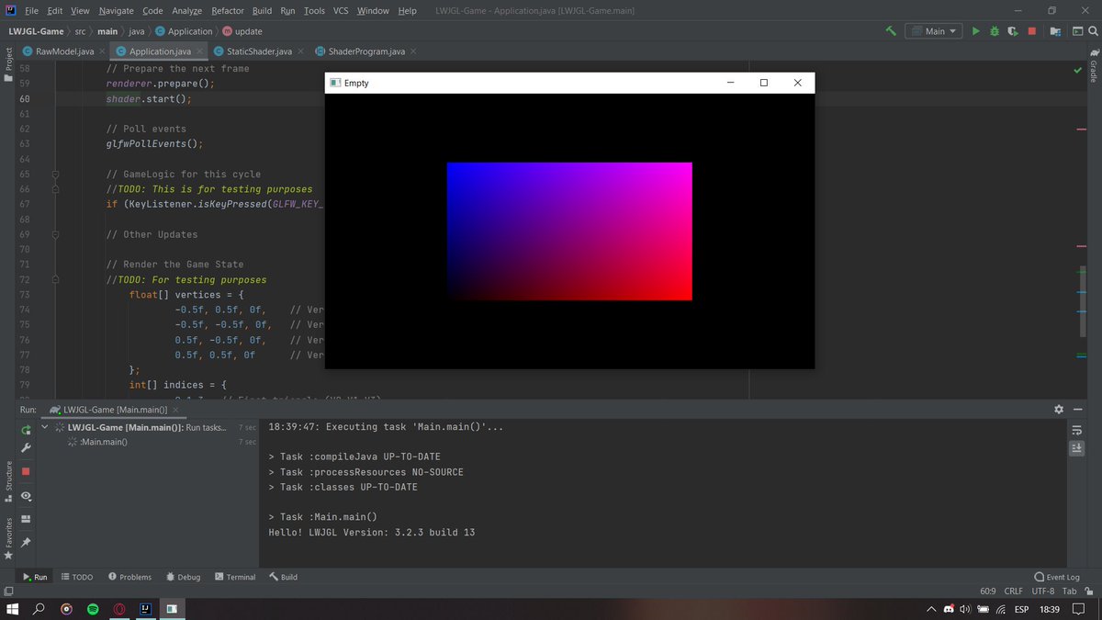Click the UTF-8 encoding selector
Viewport: 1102px width, 620px height.
click(x=1043, y=592)
